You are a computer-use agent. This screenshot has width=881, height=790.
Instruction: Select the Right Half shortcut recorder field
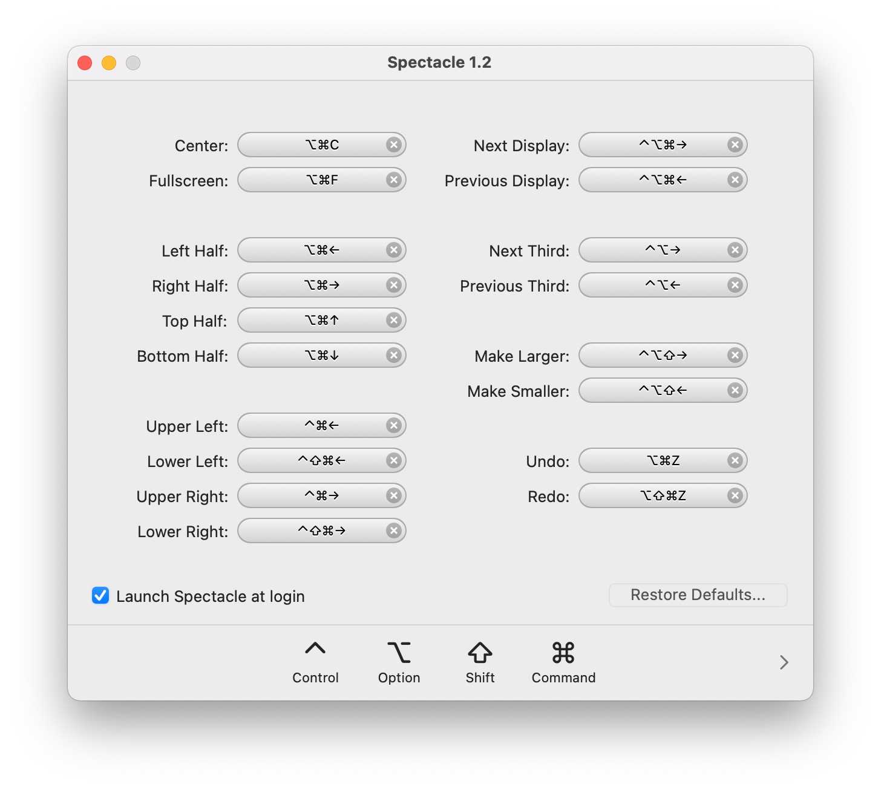click(x=321, y=285)
